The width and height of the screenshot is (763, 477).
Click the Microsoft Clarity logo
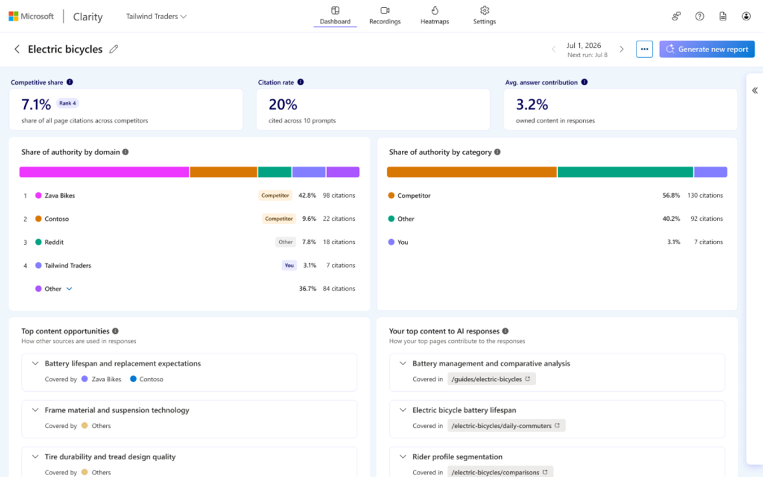tap(55, 17)
